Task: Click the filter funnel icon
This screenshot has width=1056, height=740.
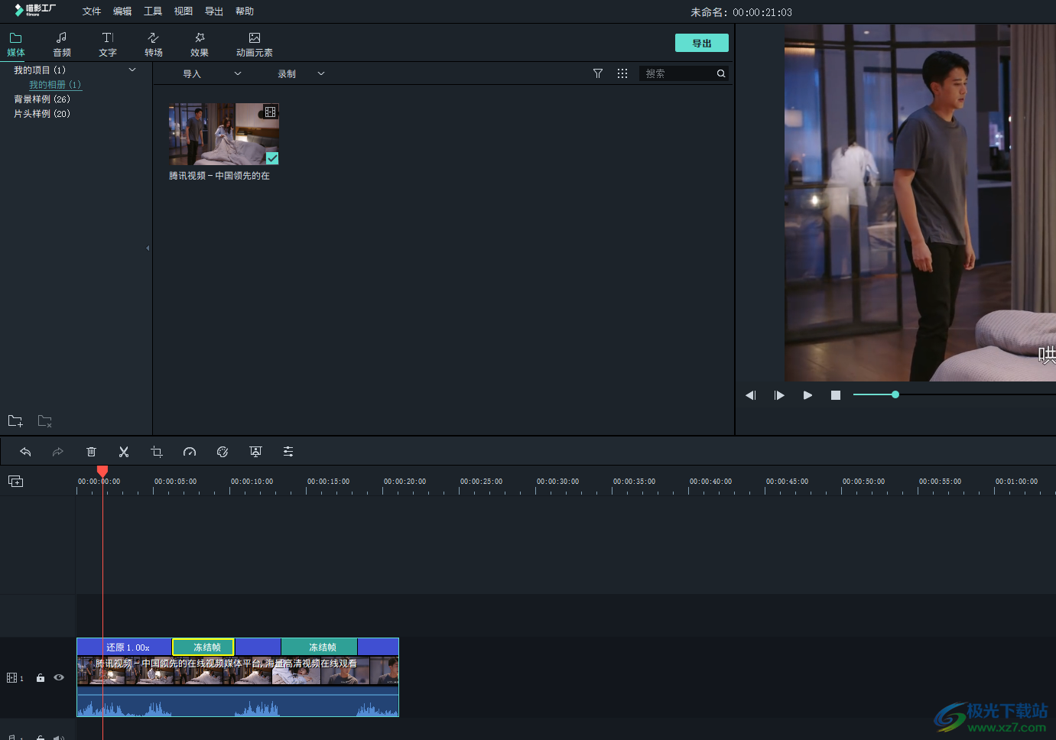Action: coord(598,73)
